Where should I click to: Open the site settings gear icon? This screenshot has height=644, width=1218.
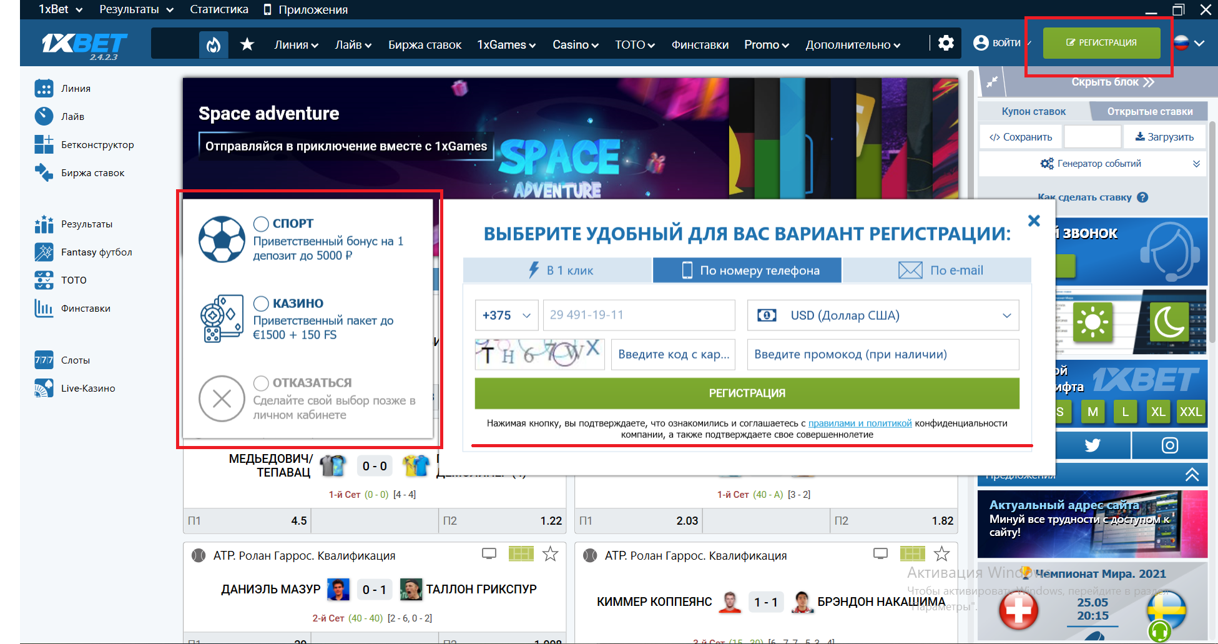[946, 43]
